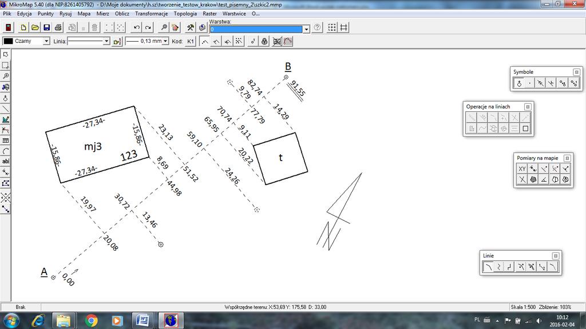Toggle the first snap mode icon after K1
The height and width of the screenshot is (329, 586).
click(x=205, y=41)
